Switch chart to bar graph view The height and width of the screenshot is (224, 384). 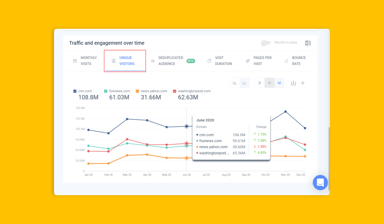[x=235, y=83]
